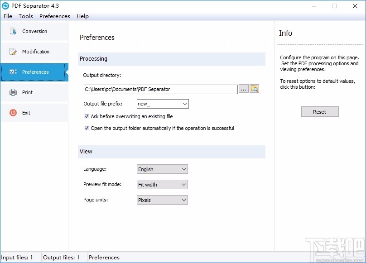Image resolution: width=366 pixels, height=263 pixels.
Task: Open the Modification page via its pencil icon
Action: [x=13, y=51]
